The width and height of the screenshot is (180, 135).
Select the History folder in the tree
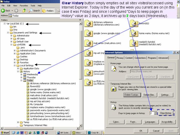point(25,71)
